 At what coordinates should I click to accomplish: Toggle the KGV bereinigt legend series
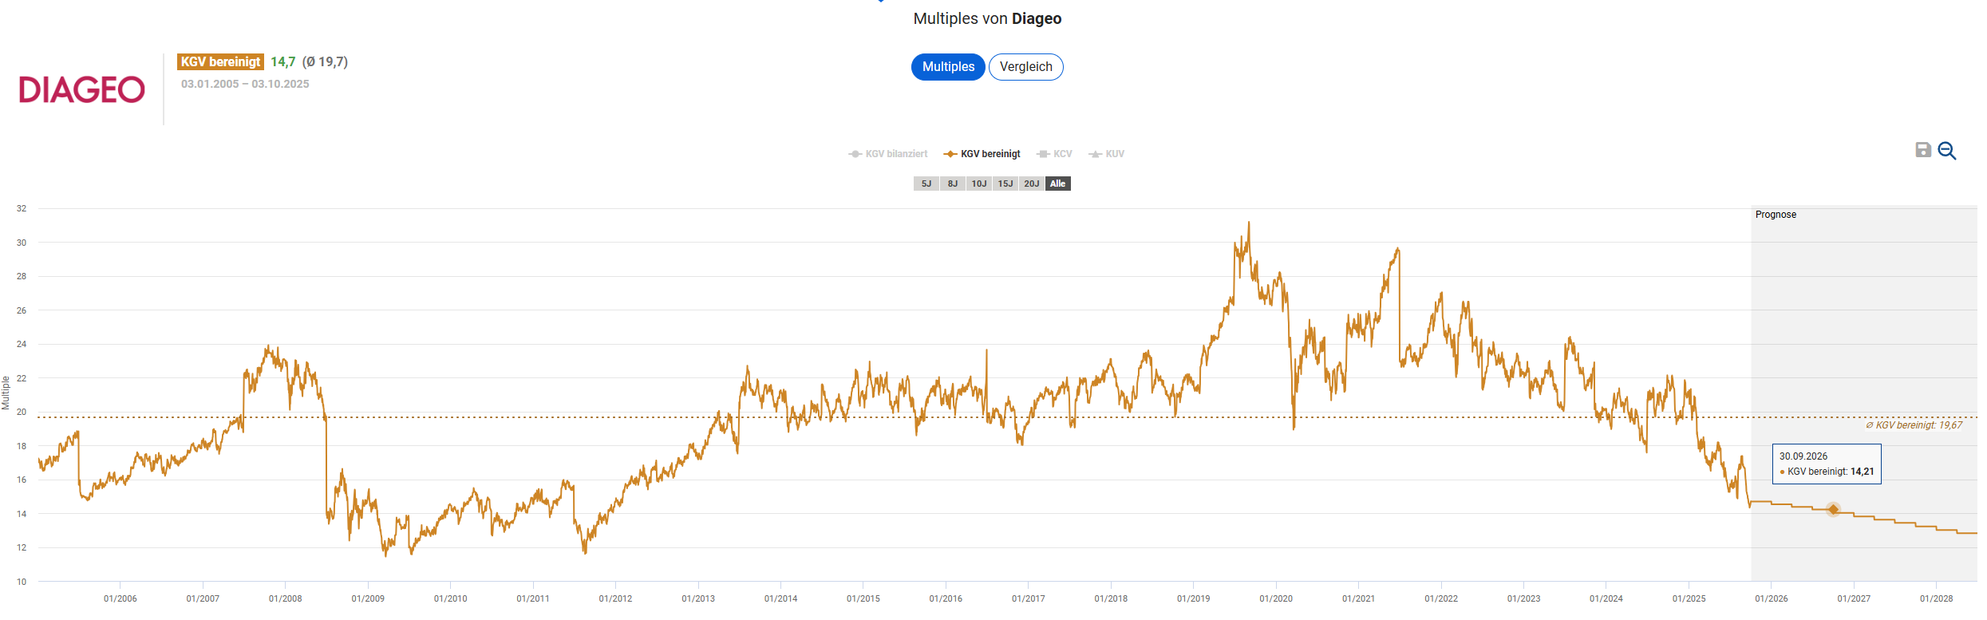tap(982, 154)
